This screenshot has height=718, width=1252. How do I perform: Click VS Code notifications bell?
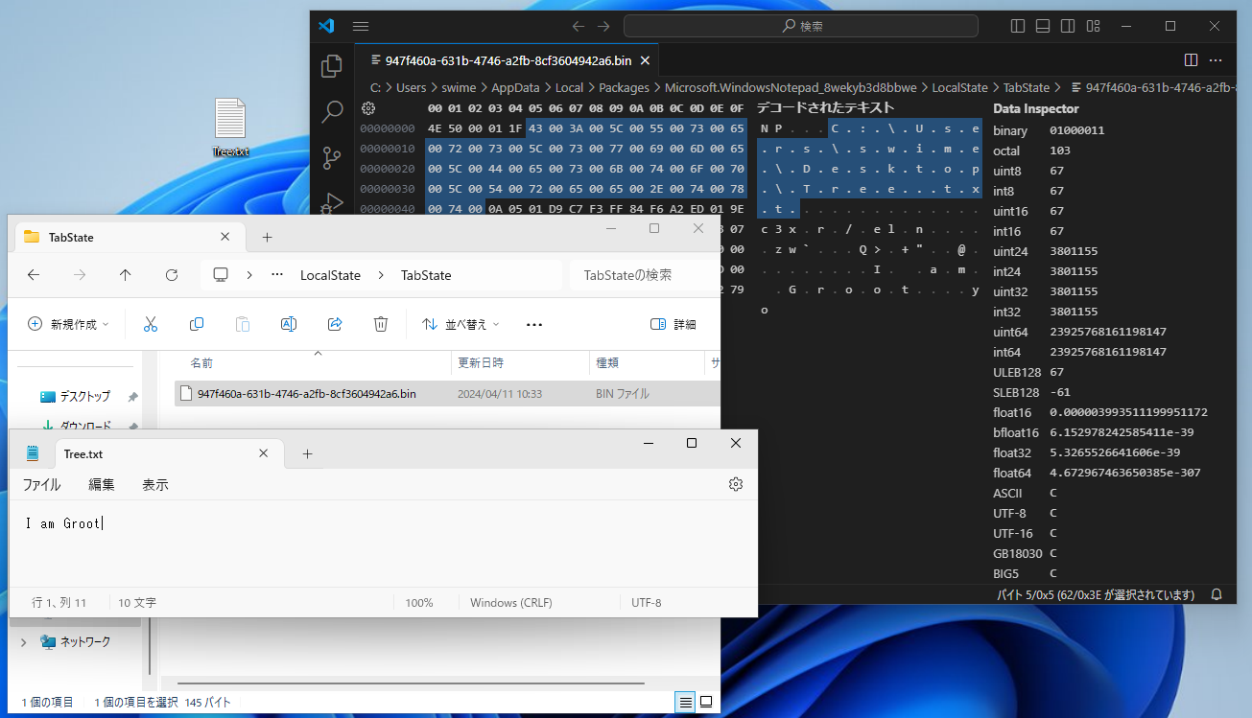point(1217,594)
